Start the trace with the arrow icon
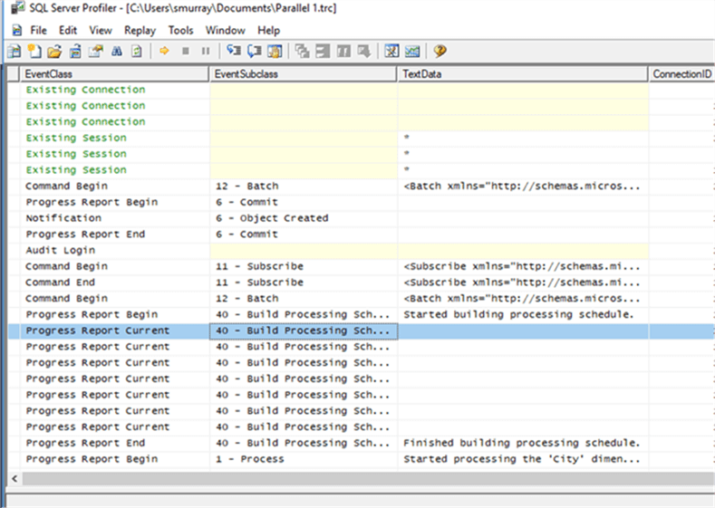The image size is (715, 508). point(165,52)
